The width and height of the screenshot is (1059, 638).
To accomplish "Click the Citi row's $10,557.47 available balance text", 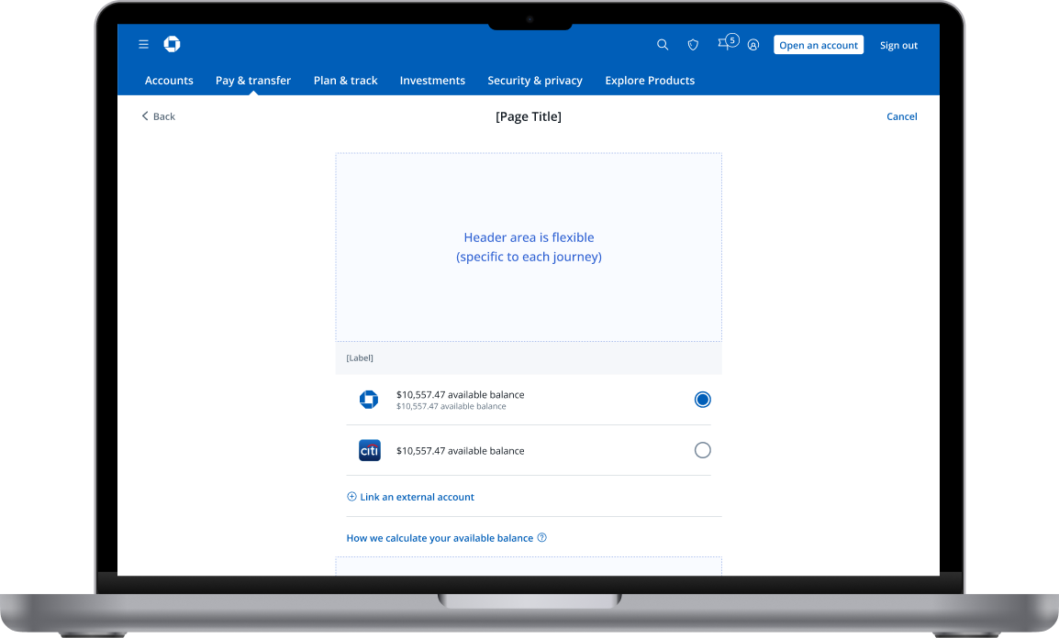I will tap(460, 450).
